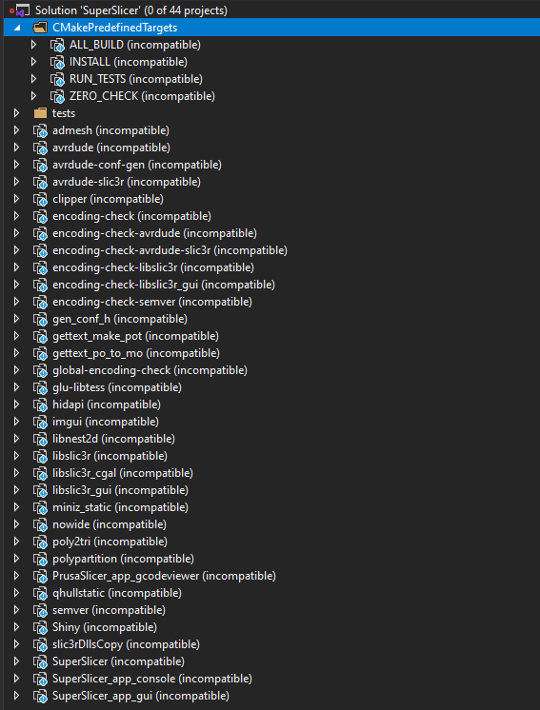Viewport: 540px width, 710px height.
Task: Click the encoding-check project icon
Action: 40,216
